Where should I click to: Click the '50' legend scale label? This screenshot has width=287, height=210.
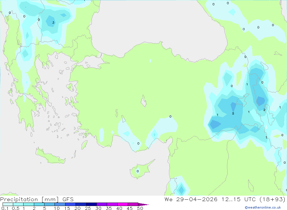coord(140,208)
